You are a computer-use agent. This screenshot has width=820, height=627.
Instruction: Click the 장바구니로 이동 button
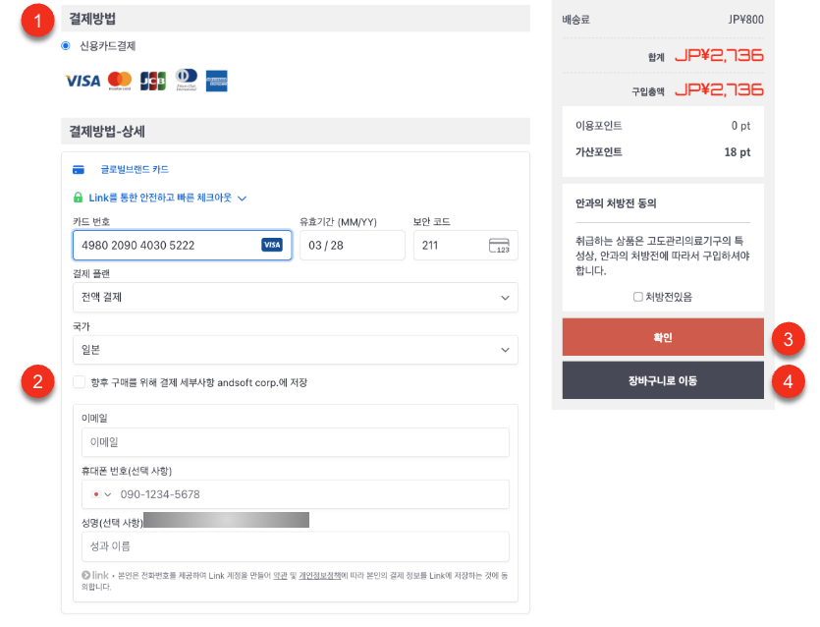pos(662,380)
